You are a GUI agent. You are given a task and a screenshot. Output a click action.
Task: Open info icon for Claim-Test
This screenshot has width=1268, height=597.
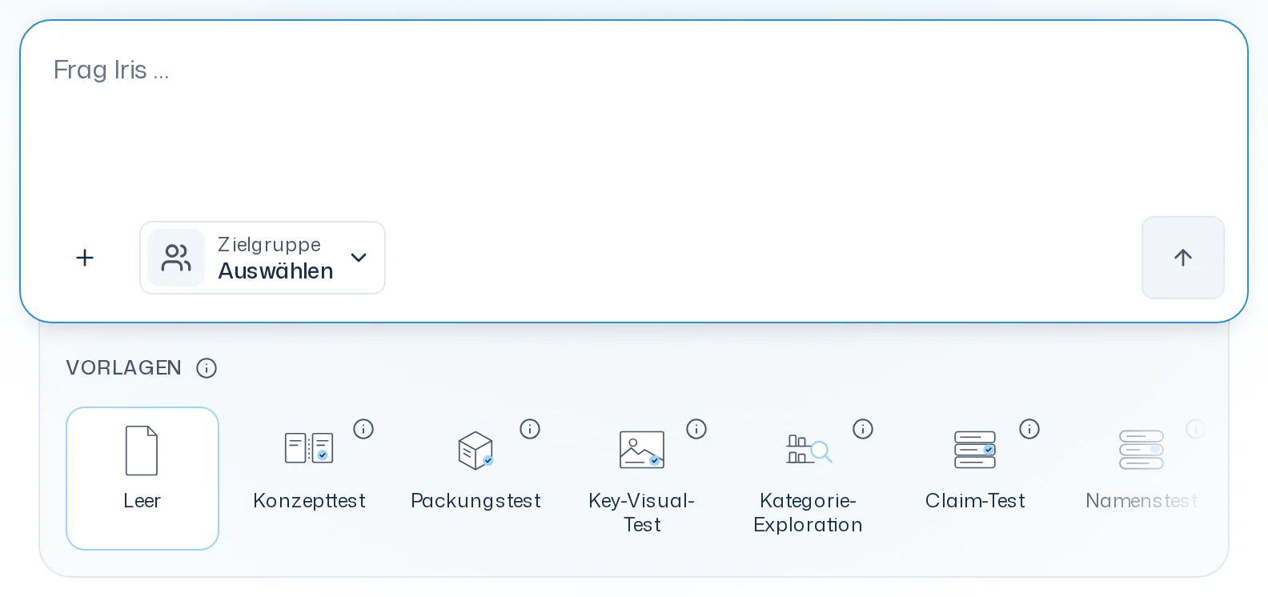[x=1029, y=429]
